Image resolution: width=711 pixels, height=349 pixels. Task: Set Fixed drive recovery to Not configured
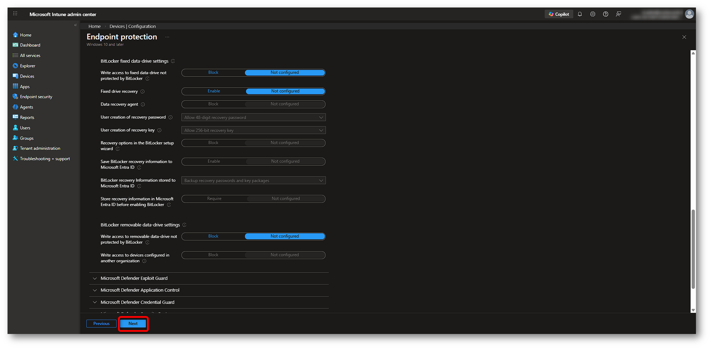(285, 91)
